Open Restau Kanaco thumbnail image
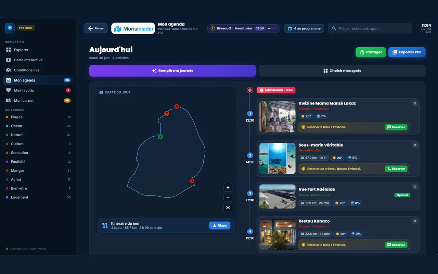This screenshot has height=274, width=438. tap(278, 235)
